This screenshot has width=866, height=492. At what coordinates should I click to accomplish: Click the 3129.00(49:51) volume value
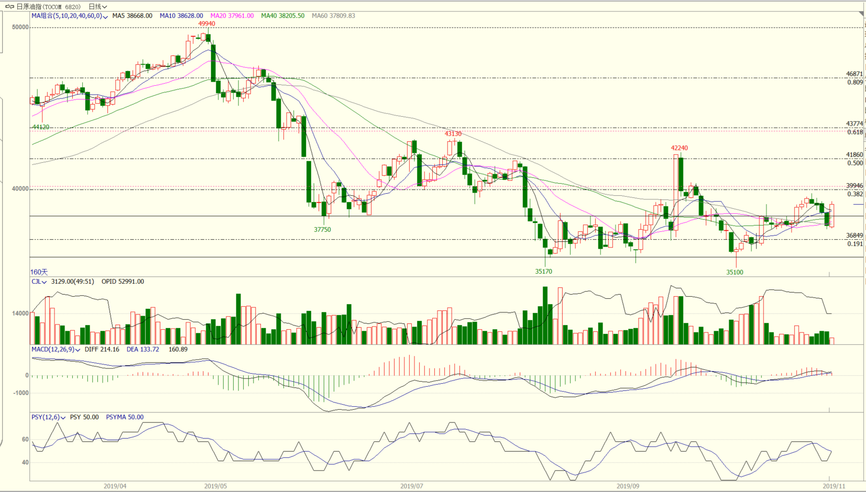[72, 282]
